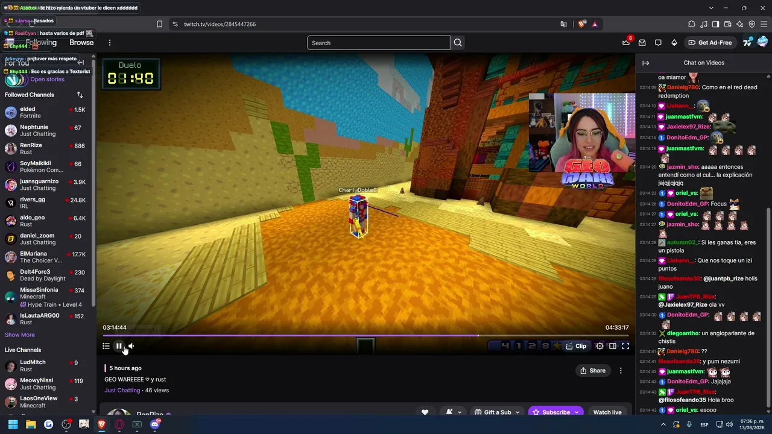Sort the Followed Channels list
772x434 pixels.
point(80,95)
